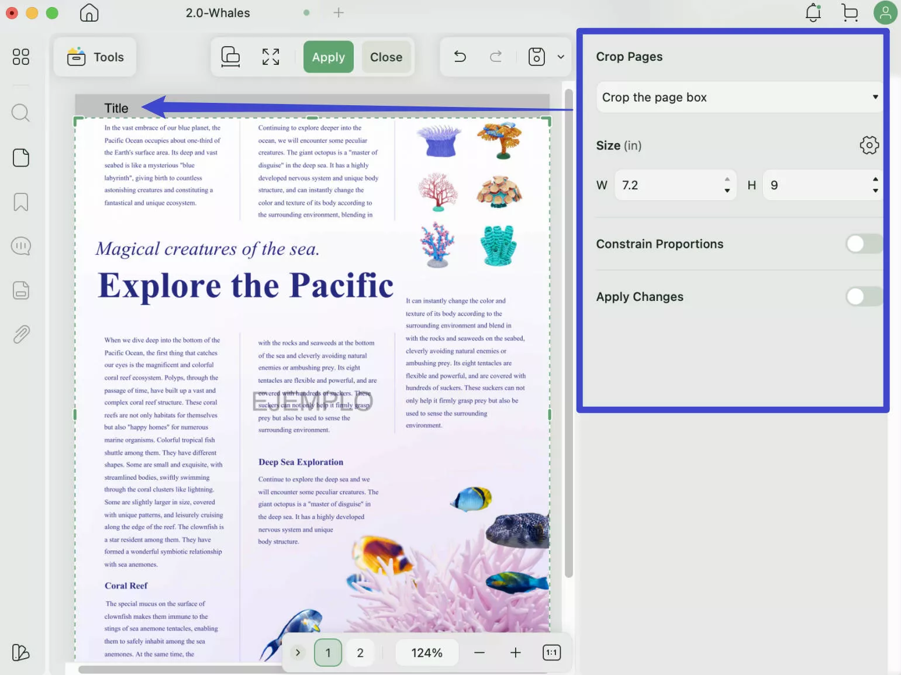Screen dimensions: 901x675
Task: Click the attachments icon in the sidebar
Action: coord(20,334)
